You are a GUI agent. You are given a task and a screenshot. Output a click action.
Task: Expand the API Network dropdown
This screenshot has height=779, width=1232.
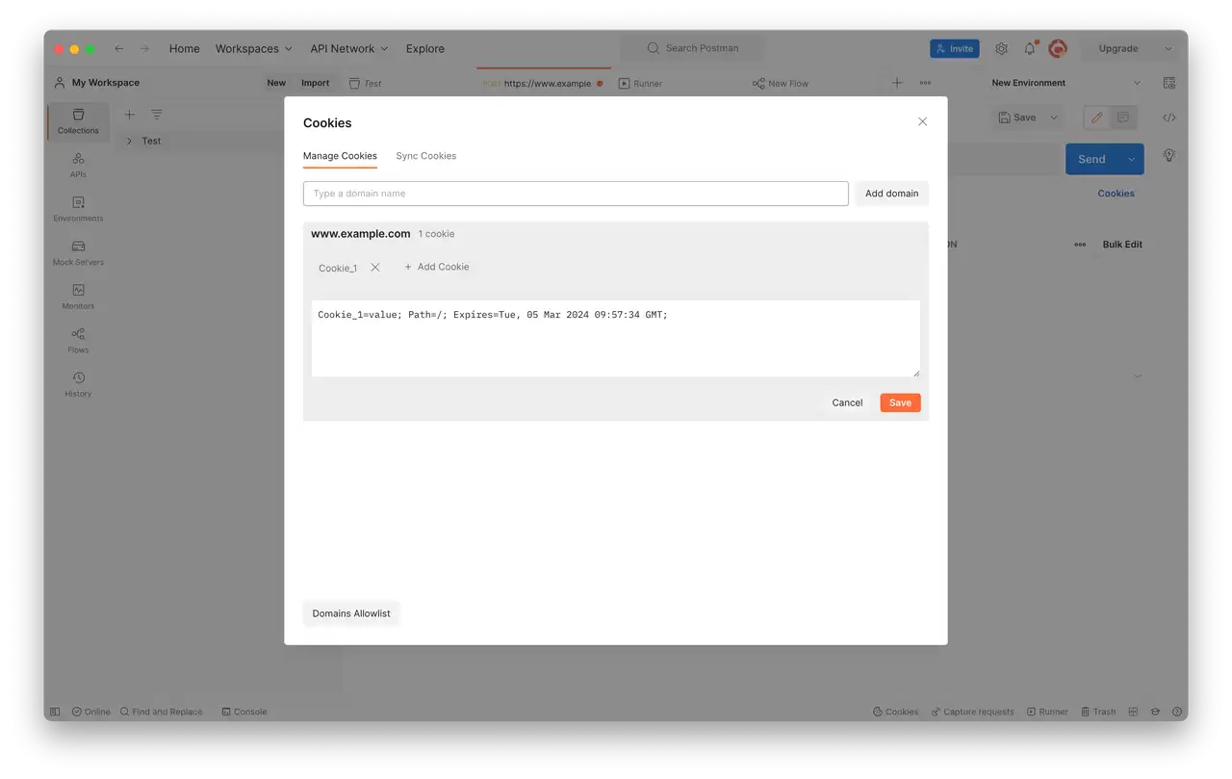349,48
